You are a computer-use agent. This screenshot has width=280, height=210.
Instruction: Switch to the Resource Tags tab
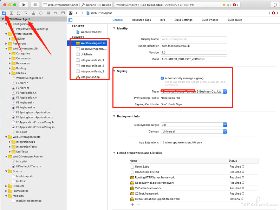pyautogui.click(x=141, y=20)
